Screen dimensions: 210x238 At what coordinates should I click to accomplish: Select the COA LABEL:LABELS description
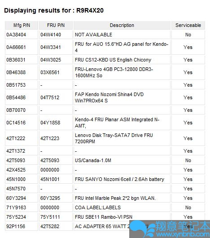(98, 207)
